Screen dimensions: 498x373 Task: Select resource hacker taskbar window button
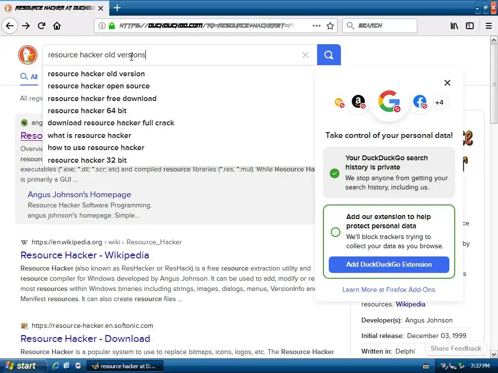[125, 366]
